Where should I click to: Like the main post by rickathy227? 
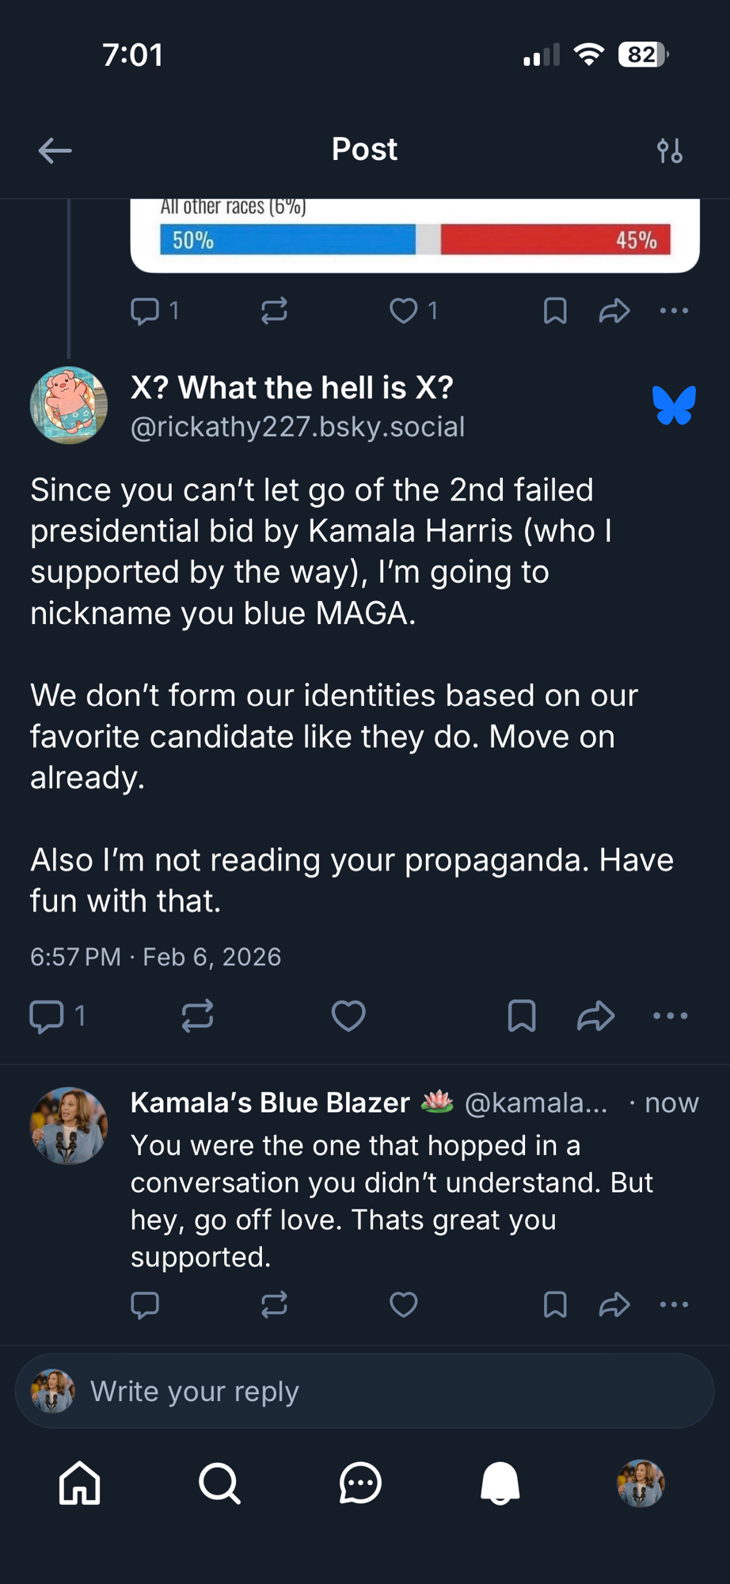(x=348, y=1016)
